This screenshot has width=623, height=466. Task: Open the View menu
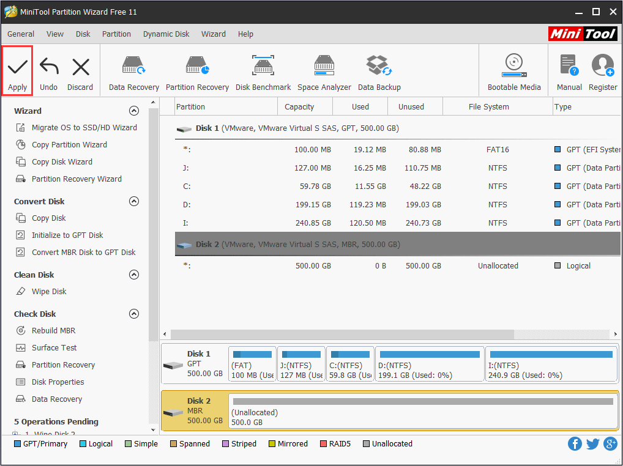click(x=55, y=34)
